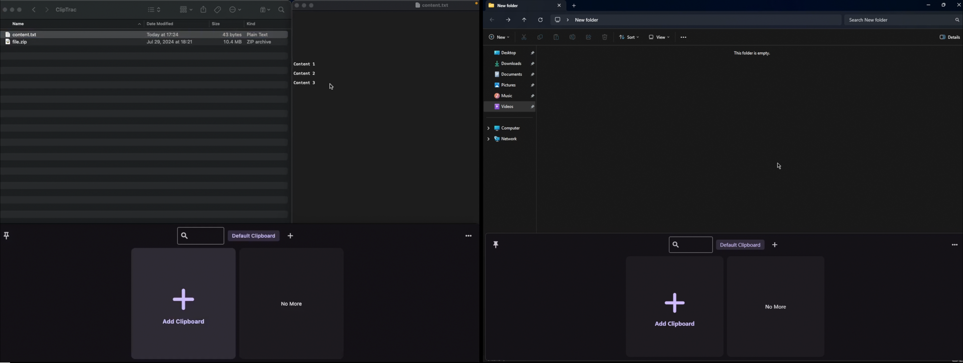Image resolution: width=963 pixels, height=363 pixels.
Task: Click the Delete trash icon in Explorer
Action: pos(605,37)
